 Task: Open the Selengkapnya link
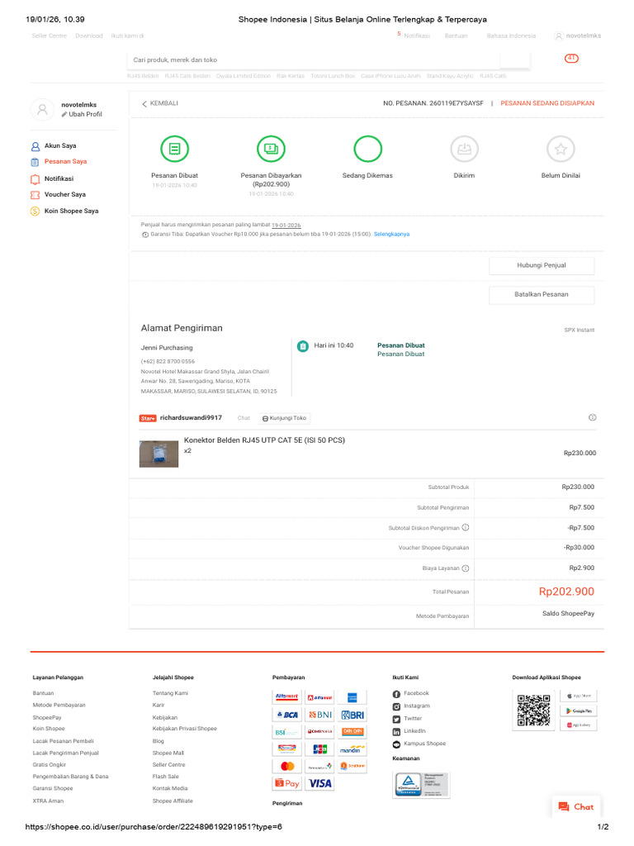click(391, 234)
